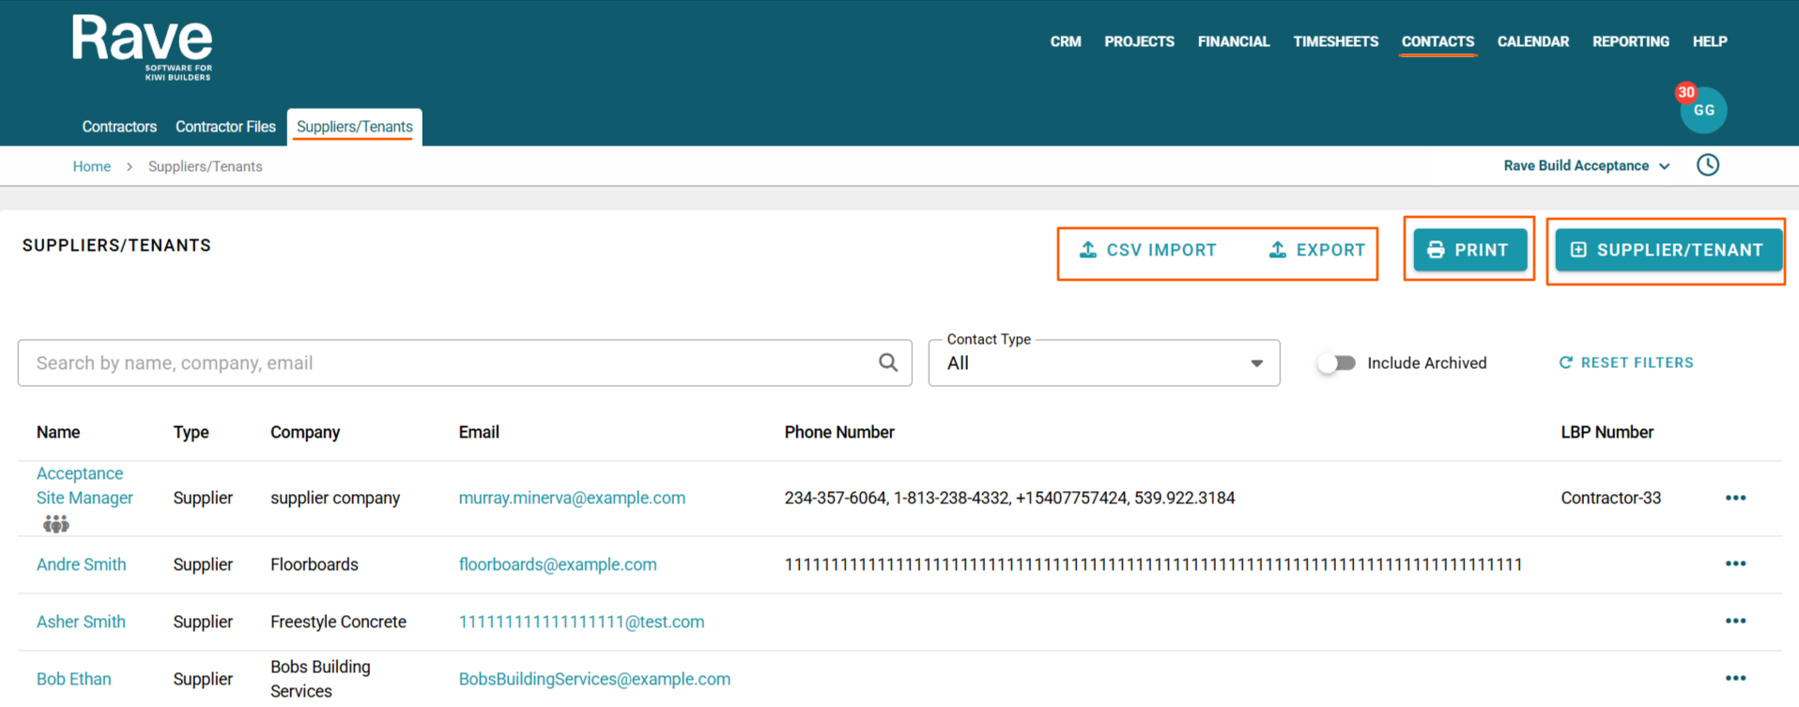This screenshot has height=707, width=1799.
Task: Click the Suppliers/Tenants breadcrumb text
Action: point(205,166)
